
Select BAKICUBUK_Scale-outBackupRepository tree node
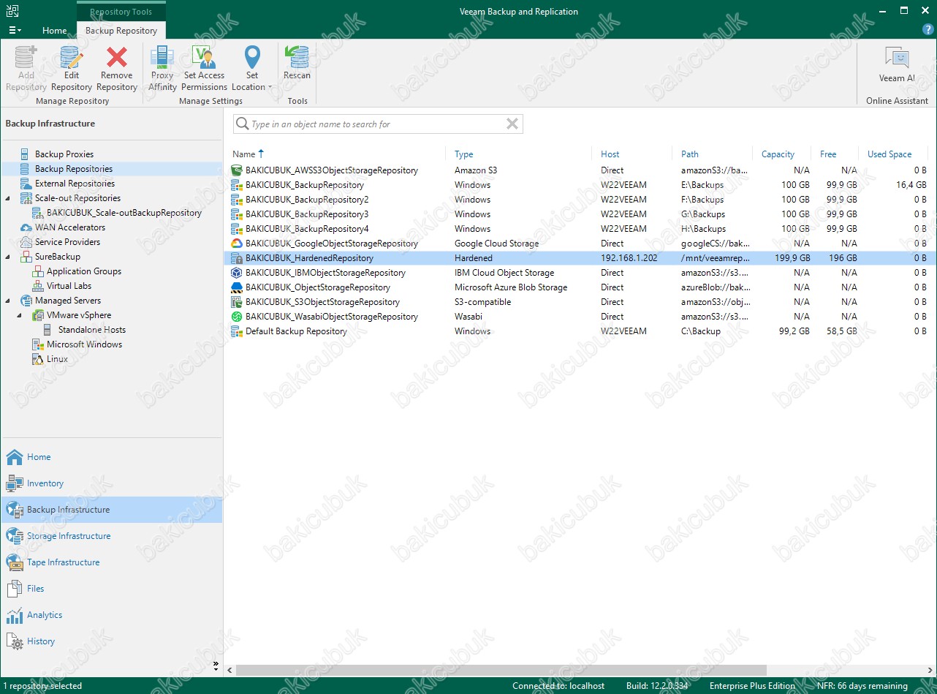[124, 213]
